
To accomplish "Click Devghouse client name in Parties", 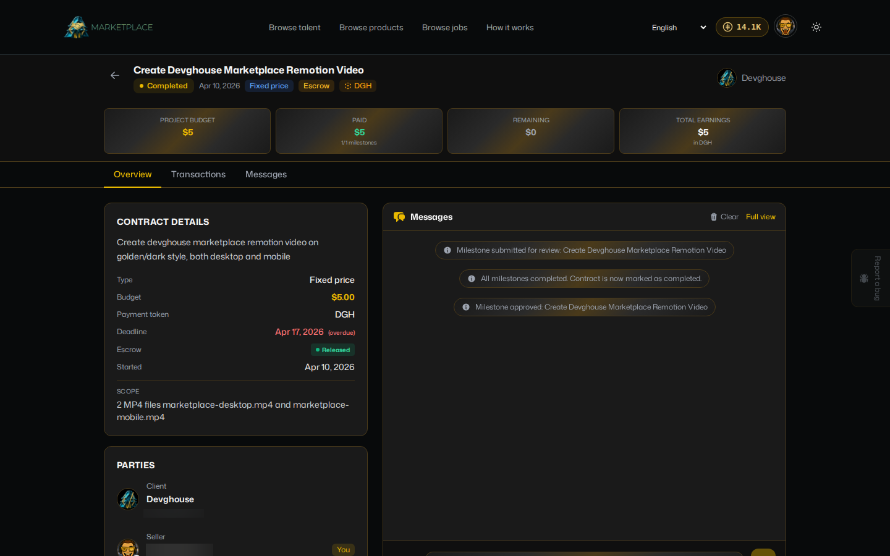I will (x=171, y=499).
